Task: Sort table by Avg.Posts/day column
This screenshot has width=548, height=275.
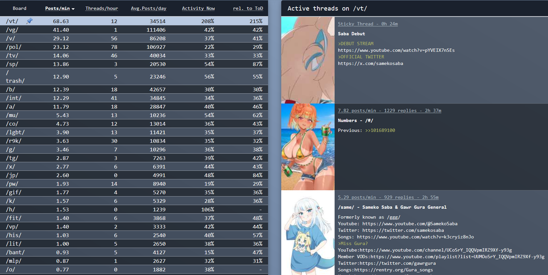Action: click(149, 9)
